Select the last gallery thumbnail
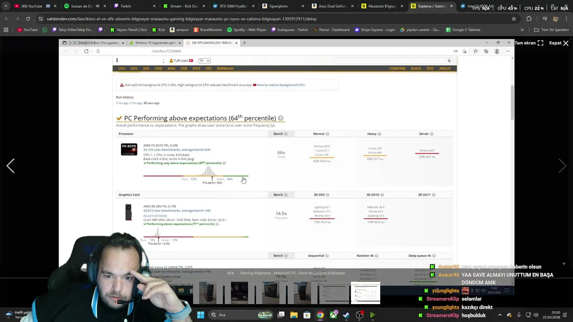Image resolution: width=573 pixels, height=322 pixels. tap(365, 293)
